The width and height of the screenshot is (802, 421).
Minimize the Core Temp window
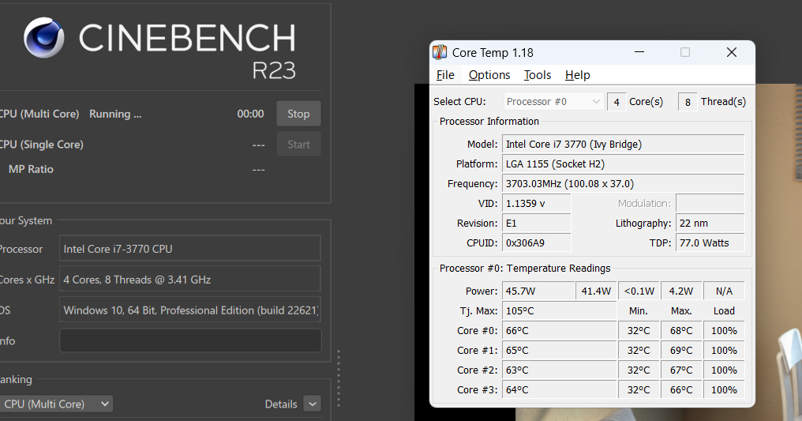point(639,52)
